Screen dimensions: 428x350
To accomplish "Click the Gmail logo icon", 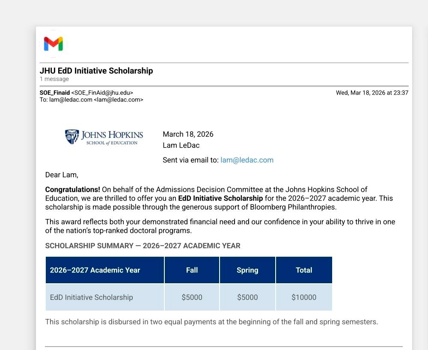I will click(x=53, y=44).
